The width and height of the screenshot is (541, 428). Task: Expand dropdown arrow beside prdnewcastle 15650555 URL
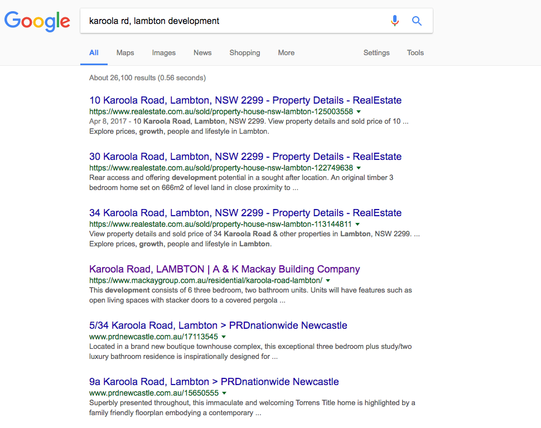(x=224, y=393)
